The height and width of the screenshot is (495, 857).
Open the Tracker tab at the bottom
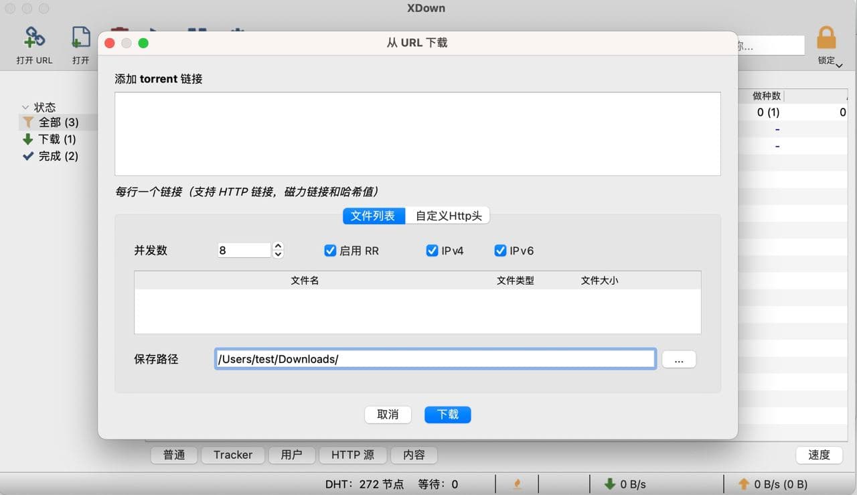tap(232, 455)
